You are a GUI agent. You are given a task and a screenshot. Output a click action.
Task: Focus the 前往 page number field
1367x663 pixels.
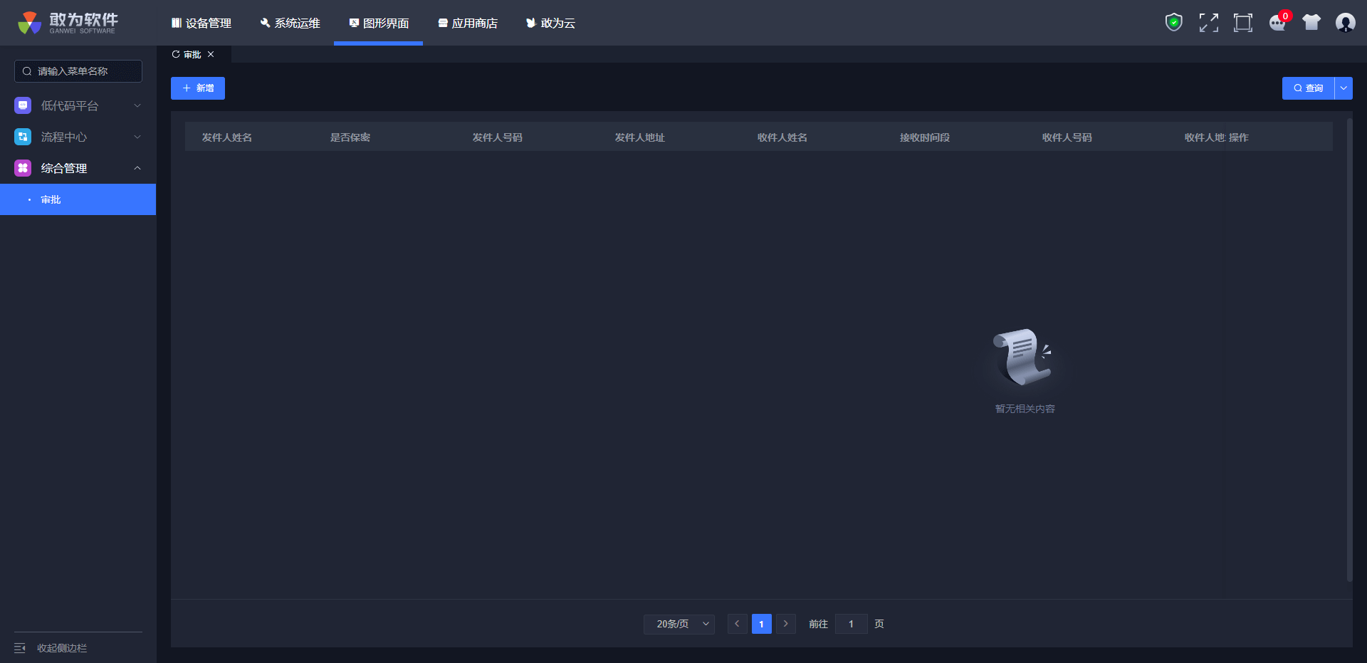tap(852, 624)
